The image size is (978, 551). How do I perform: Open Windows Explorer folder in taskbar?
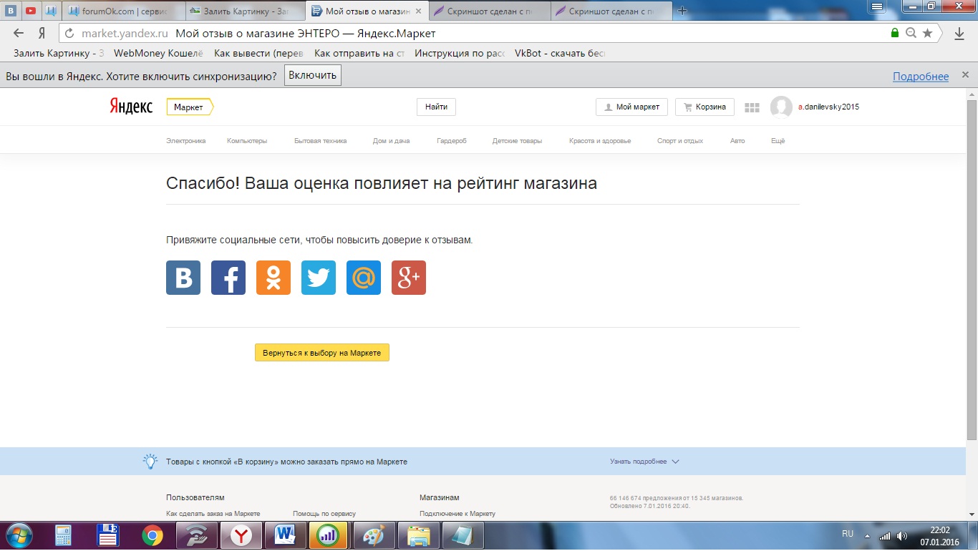(x=418, y=535)
